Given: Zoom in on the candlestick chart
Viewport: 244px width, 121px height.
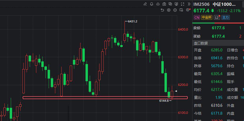Looking at the screenshot, I should click(x=169, y=10).
